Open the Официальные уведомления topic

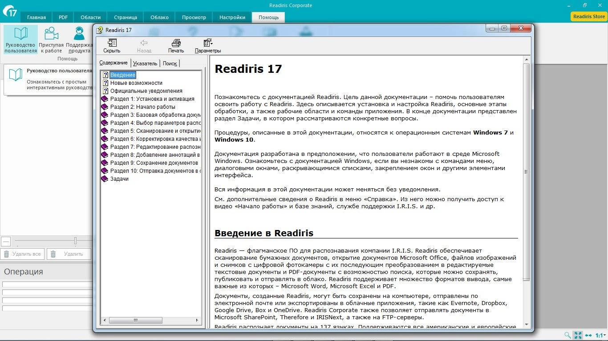[x=146, y=91]
